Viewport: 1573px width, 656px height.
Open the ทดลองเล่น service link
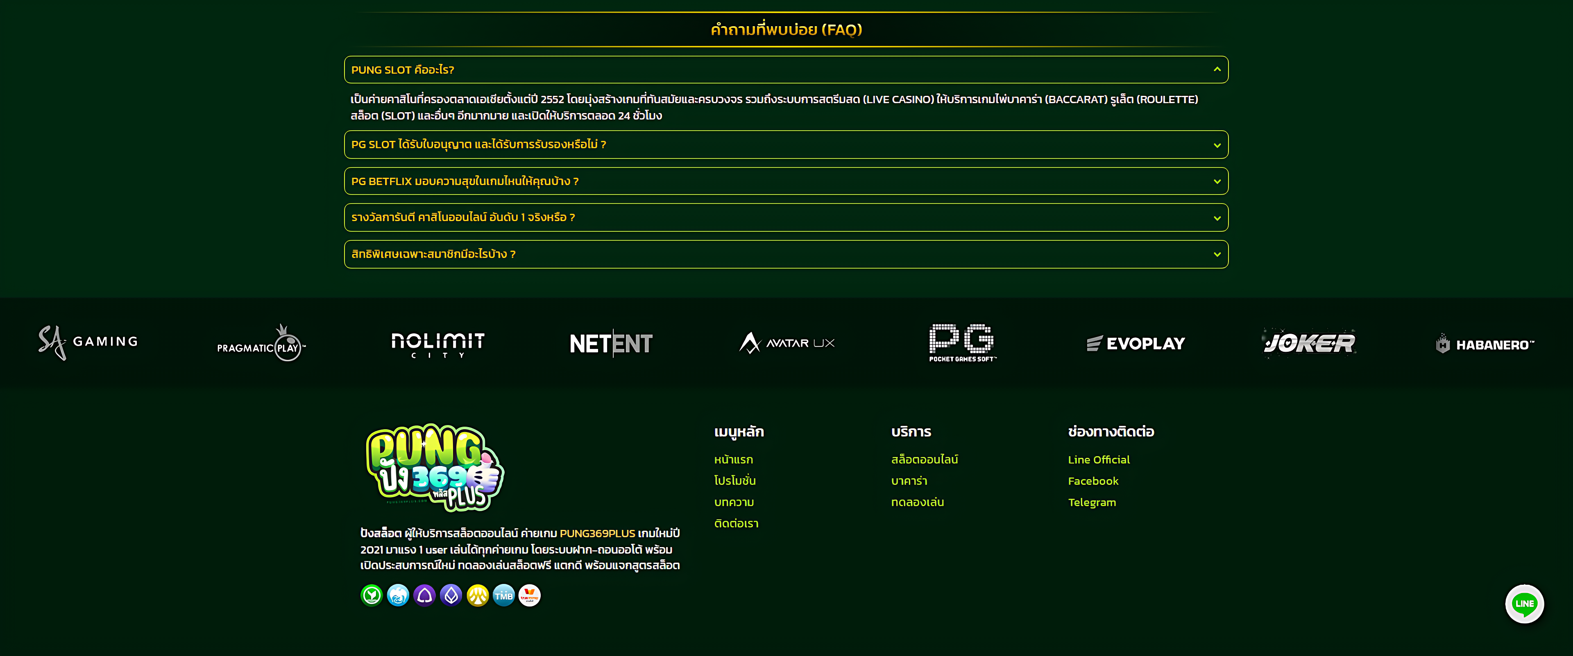[917, 502]
